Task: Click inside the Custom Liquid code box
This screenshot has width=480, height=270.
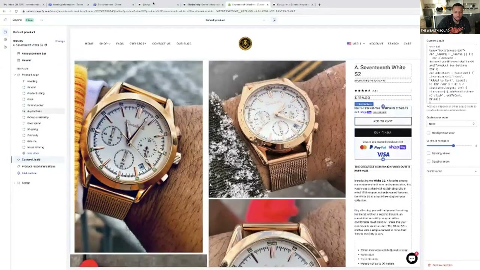Action: click(451, 74)
